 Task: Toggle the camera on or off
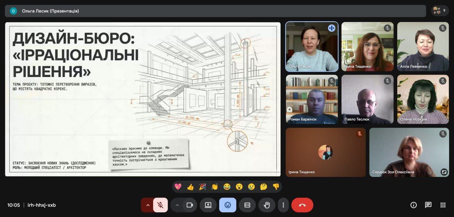pos(190,205)
